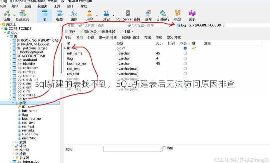Switch to the 注释 comment tab

point(159,38)
